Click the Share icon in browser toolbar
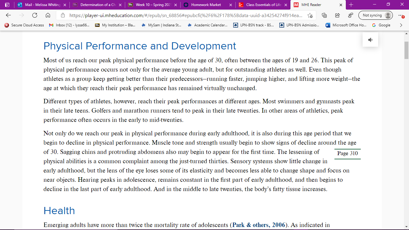This screenshot has height=230, width=409. pos(337,15)
